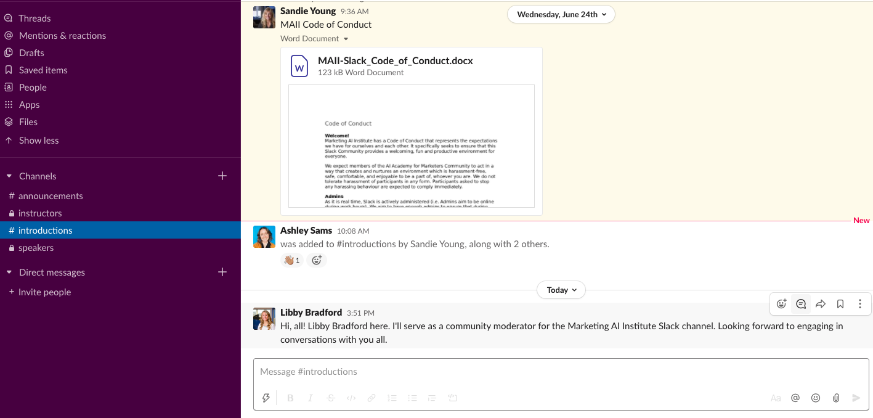873x418 pixels.
Task: Insert a link in the composer
Action: click(372, 398)
